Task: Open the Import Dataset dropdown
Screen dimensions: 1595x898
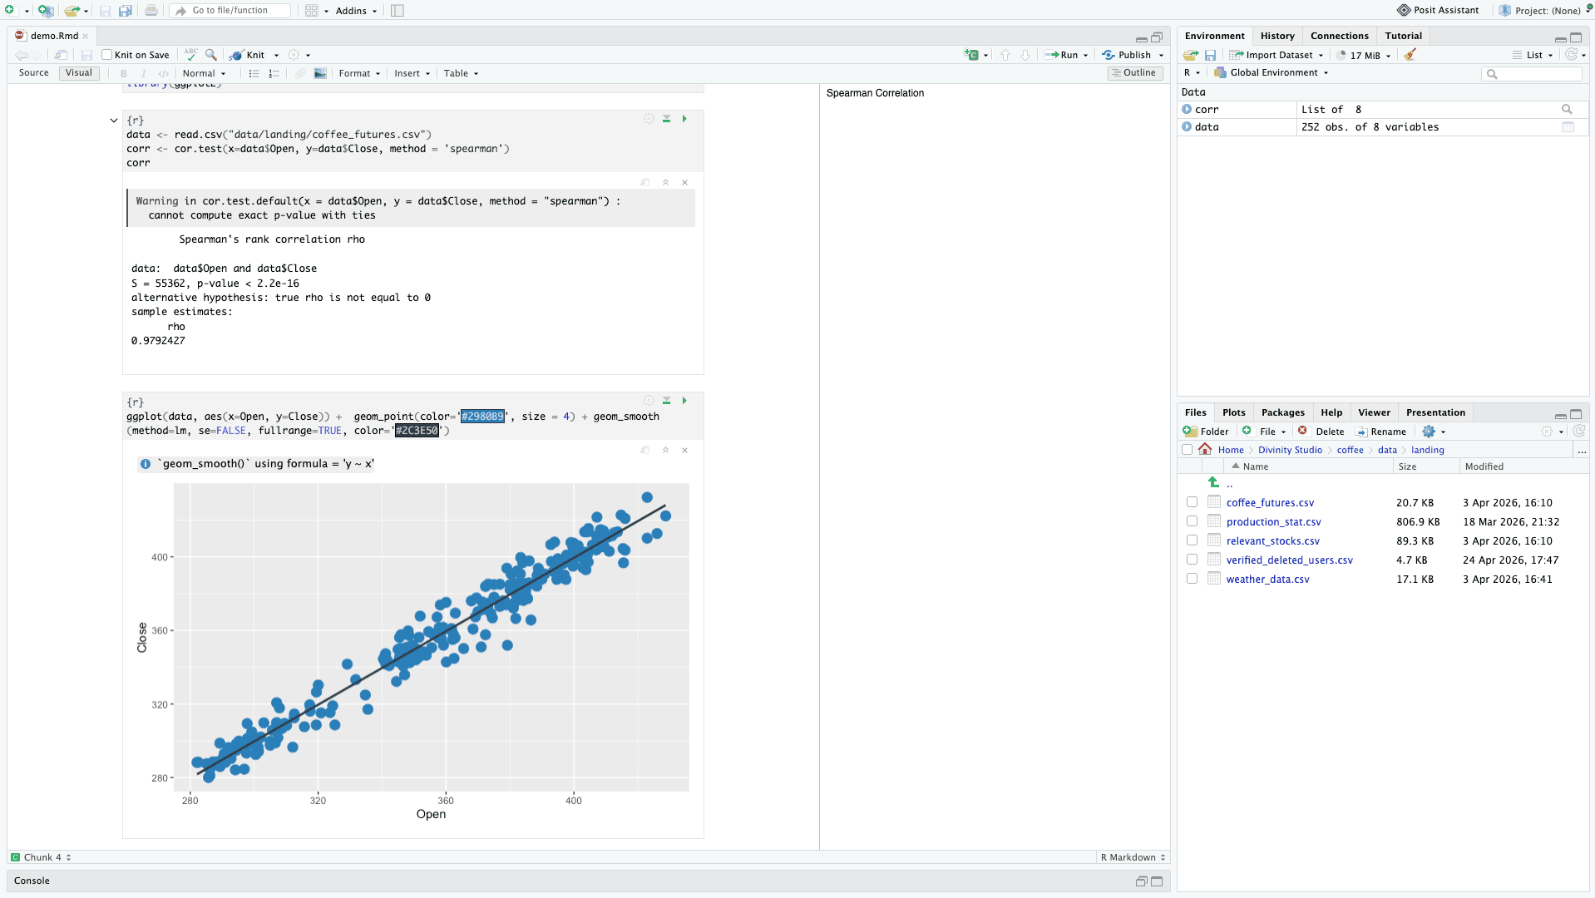Action: (x=1278, y=55)
